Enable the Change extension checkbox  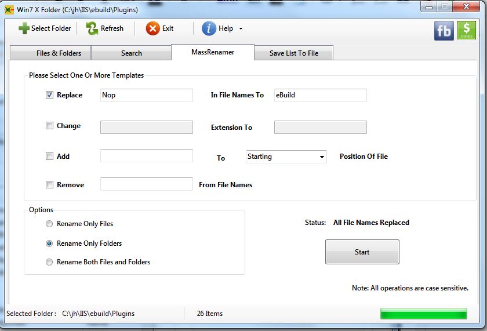click(49, 125)
